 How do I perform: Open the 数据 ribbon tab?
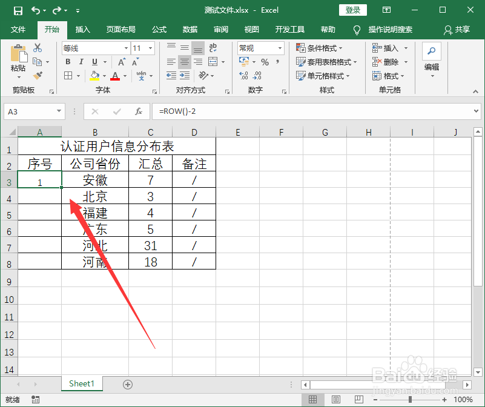[x=190, y=29]
